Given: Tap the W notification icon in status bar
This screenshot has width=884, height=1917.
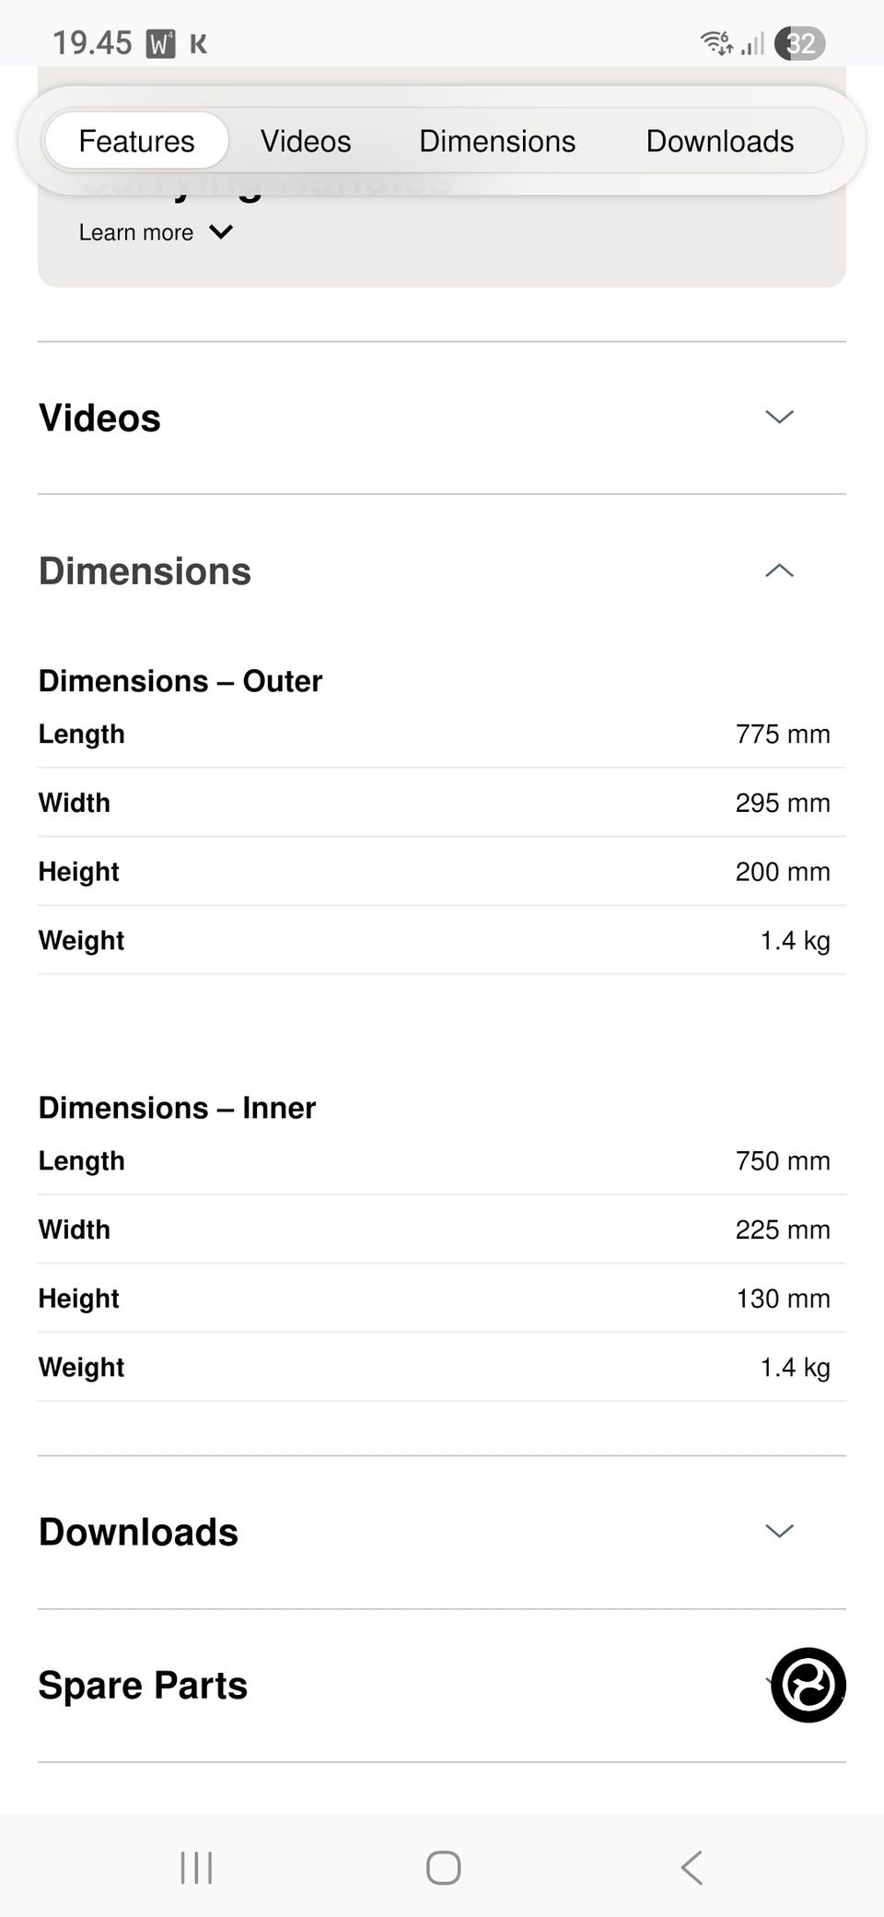Looking at the screenshot, I should point(161,43).
